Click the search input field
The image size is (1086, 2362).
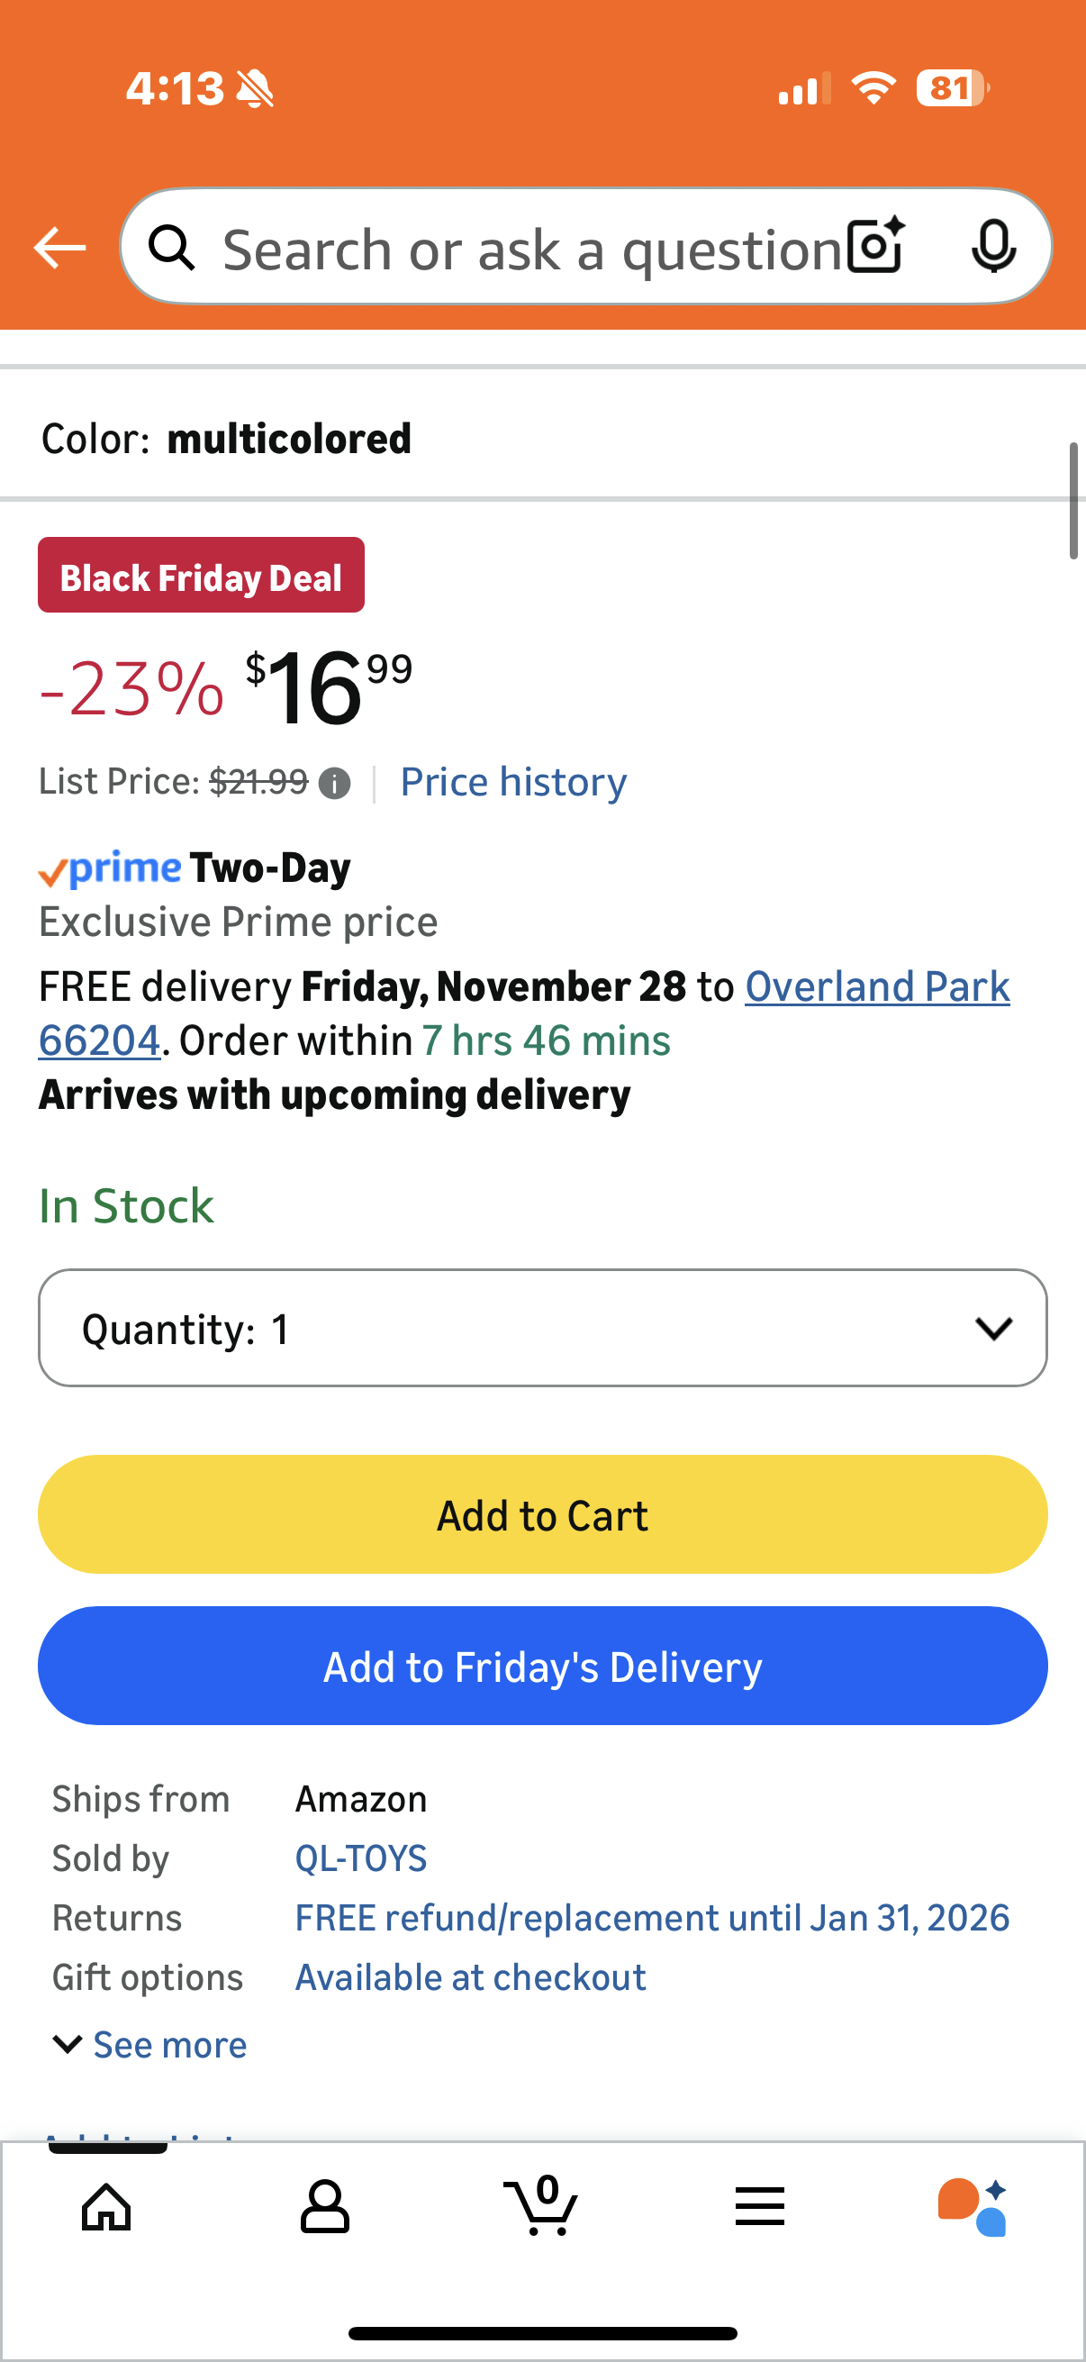531,250
